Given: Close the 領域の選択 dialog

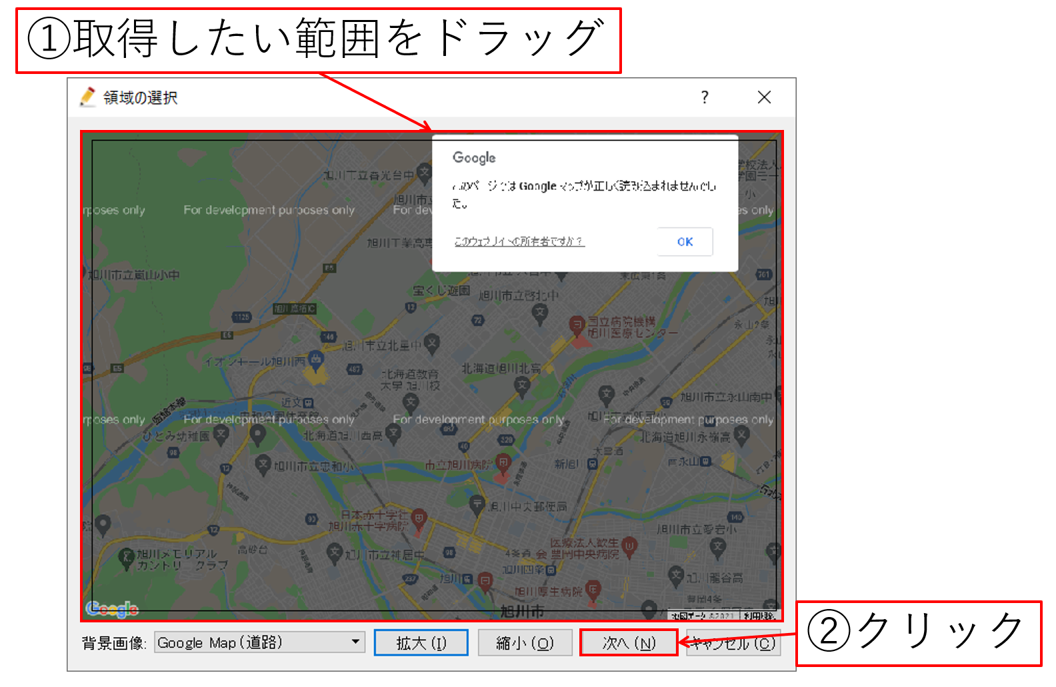Looking at the screenshot, I should click(765, 97).
